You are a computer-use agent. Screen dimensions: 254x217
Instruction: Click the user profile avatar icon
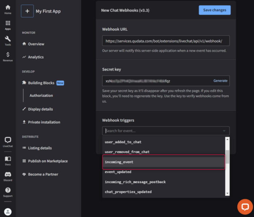click(x=8, y=212)
